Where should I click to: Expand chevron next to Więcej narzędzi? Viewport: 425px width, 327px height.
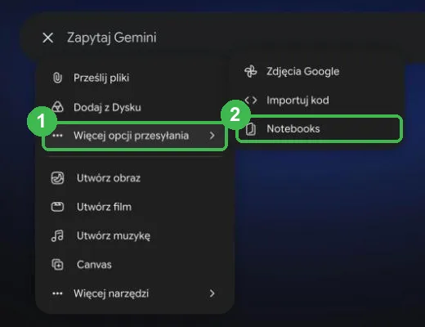point(212,293)
